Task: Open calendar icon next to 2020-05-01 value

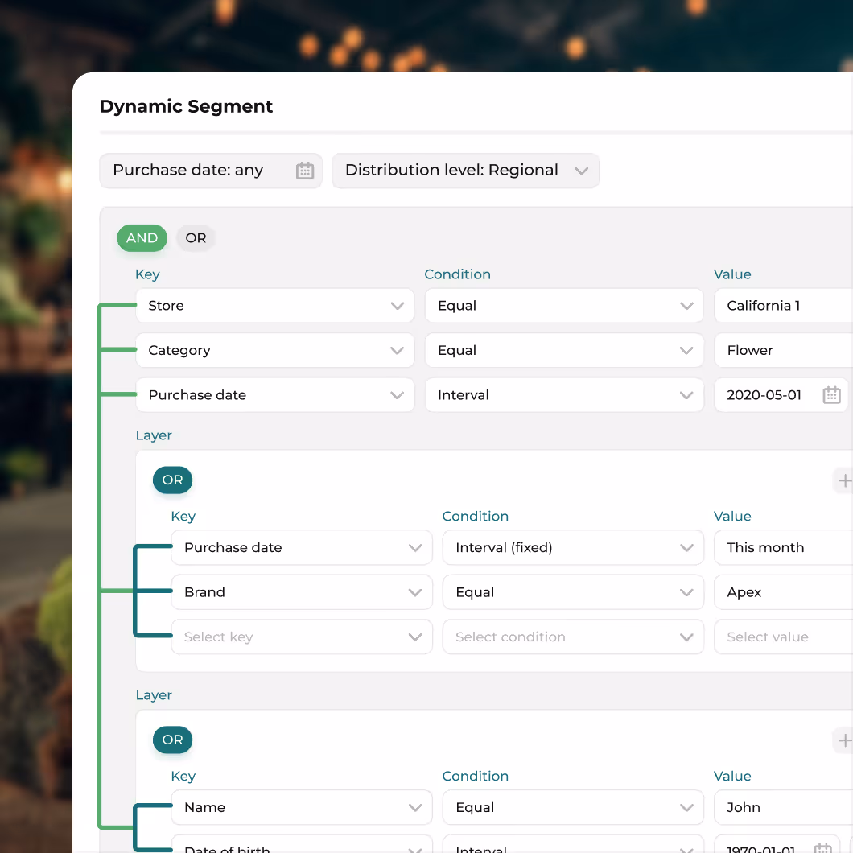Action: tap(831, 395)
